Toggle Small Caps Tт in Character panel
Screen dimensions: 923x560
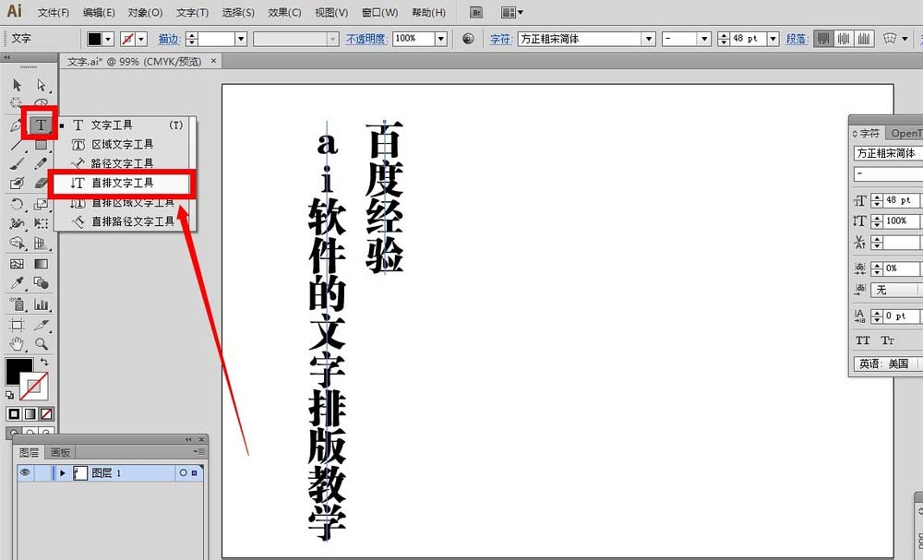(887, 340)
